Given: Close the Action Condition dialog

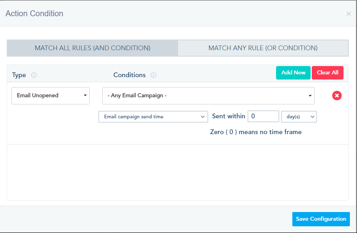Looking at the screenshot, I should [348, 14].
